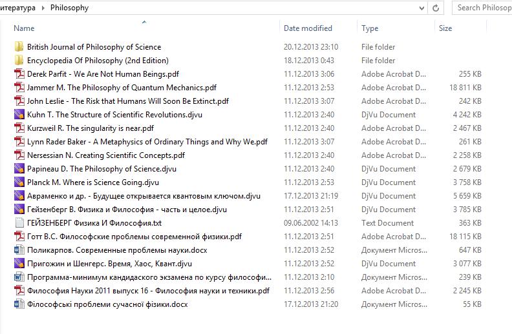This screenshot has height=334, width=512.
Task: Click the 09.06.2002 14:13 date cell
Action: 310,223
